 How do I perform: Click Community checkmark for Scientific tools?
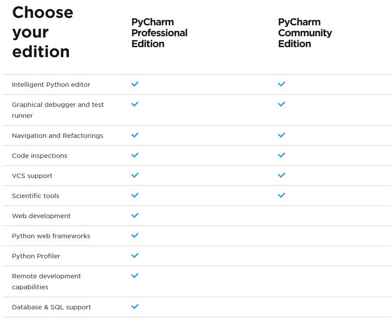[x=281, y=195]
